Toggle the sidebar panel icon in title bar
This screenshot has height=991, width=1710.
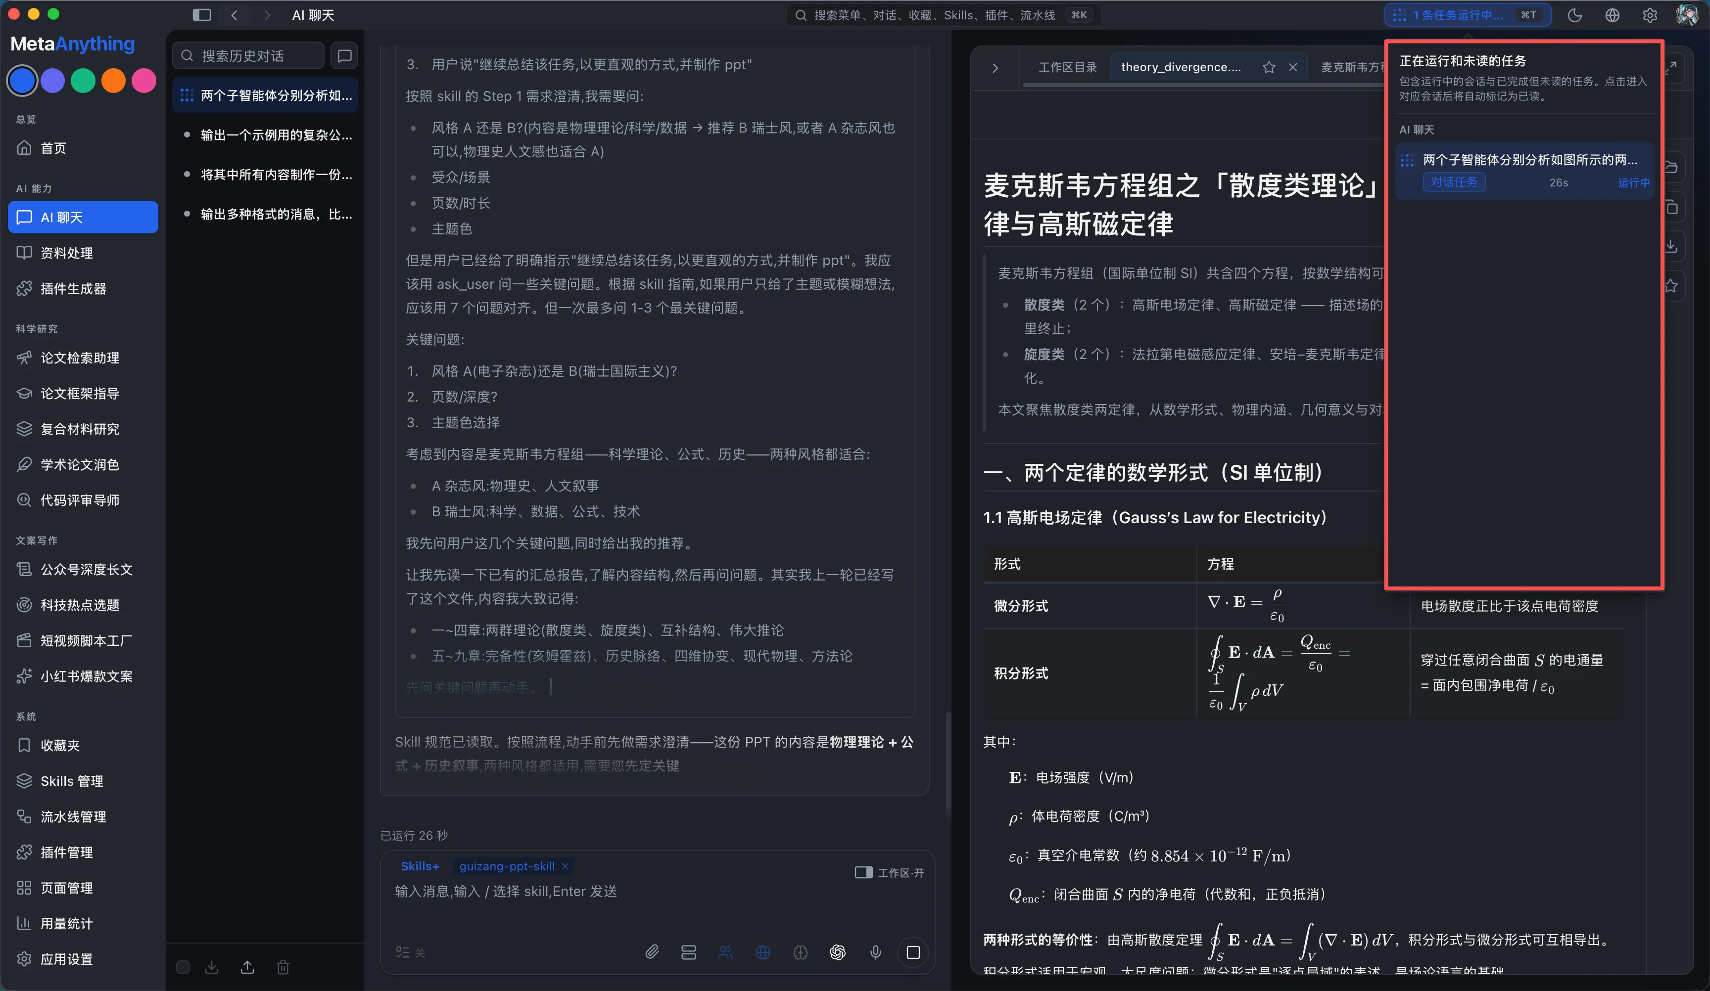tap(201, 15)
